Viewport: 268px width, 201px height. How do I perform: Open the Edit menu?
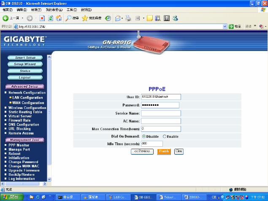22,10
